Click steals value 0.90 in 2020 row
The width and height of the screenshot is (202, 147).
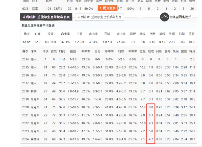[159, 107]
